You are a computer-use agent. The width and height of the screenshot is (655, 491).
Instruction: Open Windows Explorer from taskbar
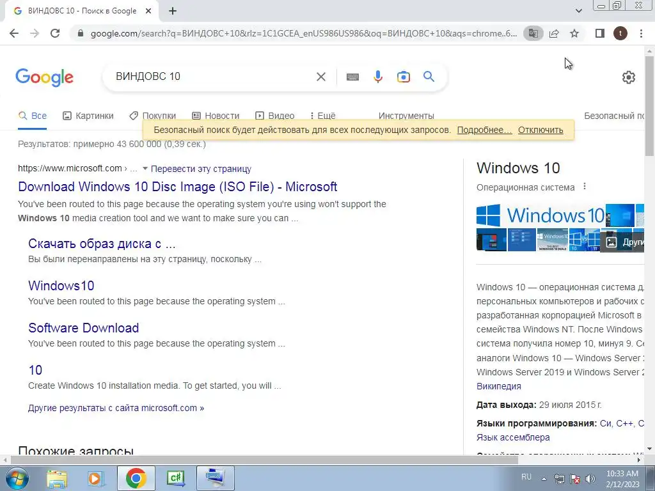pyautogui.click(x=57, y=478)
